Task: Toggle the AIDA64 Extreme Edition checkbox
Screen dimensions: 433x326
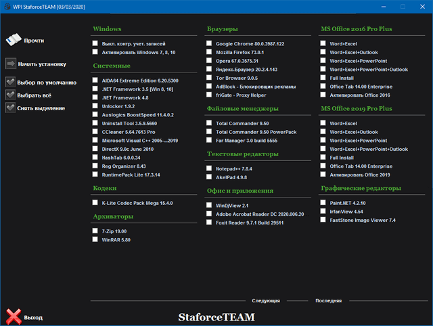Action: [95, 80]
